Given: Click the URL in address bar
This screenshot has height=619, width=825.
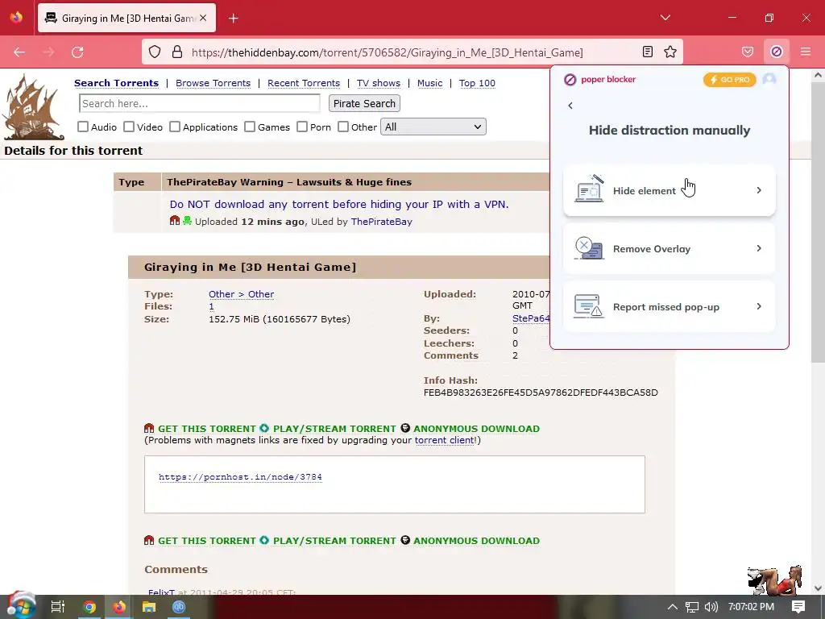Looking at the screenshot, I should pyautogui.click(x=388, y=52).
